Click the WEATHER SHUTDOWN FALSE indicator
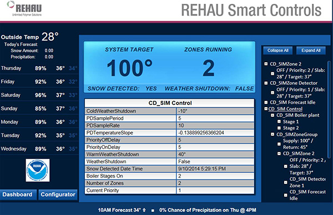 (209, 88)
